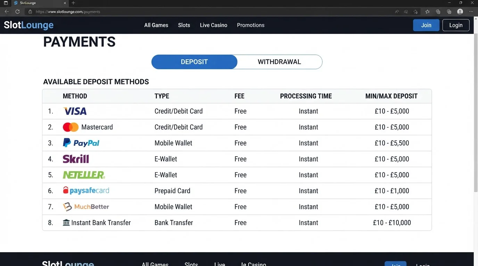The height and width of the screenshot is (266, 478).
Task: Open a new browser tab
Action: 73,3
